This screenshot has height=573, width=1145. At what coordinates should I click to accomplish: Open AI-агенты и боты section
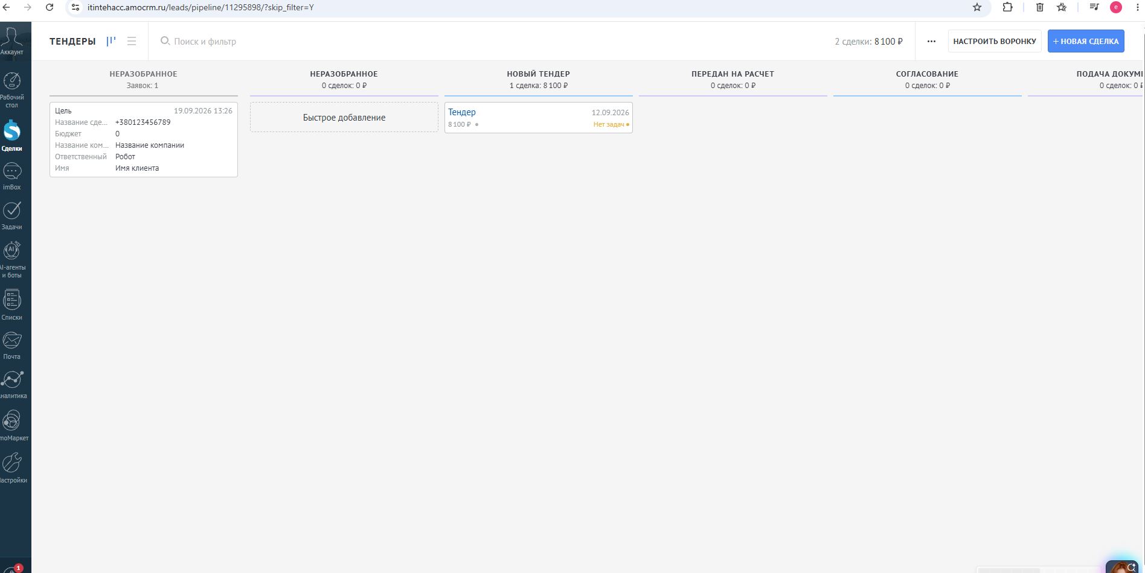point(12,260)
